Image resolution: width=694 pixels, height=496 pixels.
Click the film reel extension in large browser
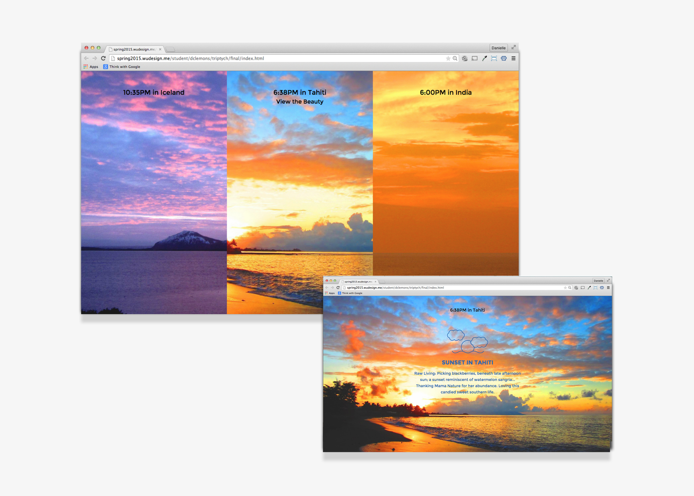[465, 59]
